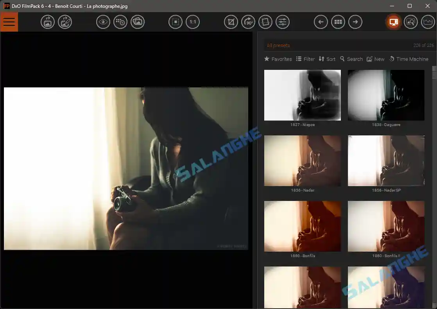Toggle the Favorites star filter

[x=278, y=59]
